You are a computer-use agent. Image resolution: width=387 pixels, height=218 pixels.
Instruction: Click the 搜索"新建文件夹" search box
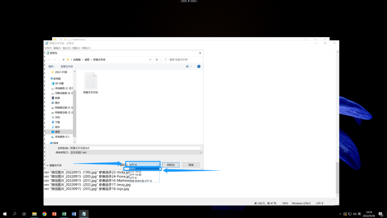pyautogui.click(x=182, y=60)
